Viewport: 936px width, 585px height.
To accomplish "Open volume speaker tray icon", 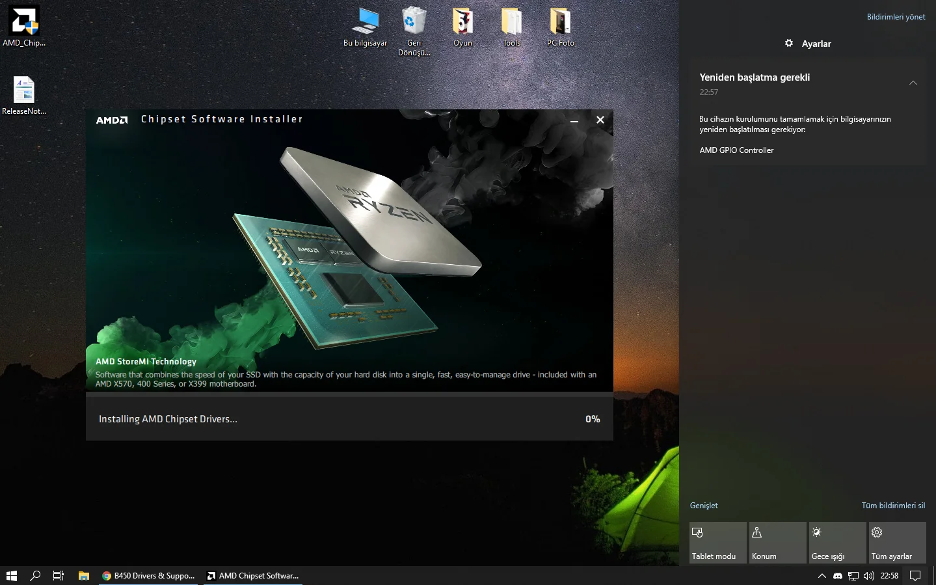I will click(869, 576).
